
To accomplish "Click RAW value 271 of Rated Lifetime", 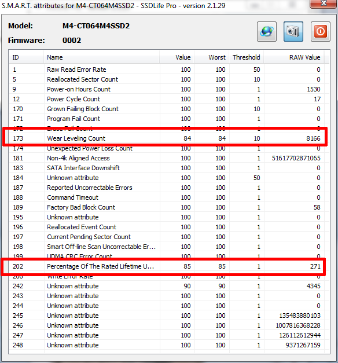I will (315, 266).
